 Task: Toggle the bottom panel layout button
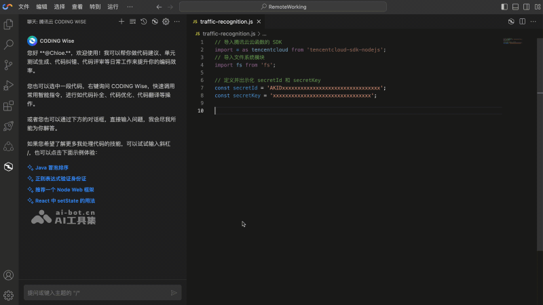click(514, 7)
